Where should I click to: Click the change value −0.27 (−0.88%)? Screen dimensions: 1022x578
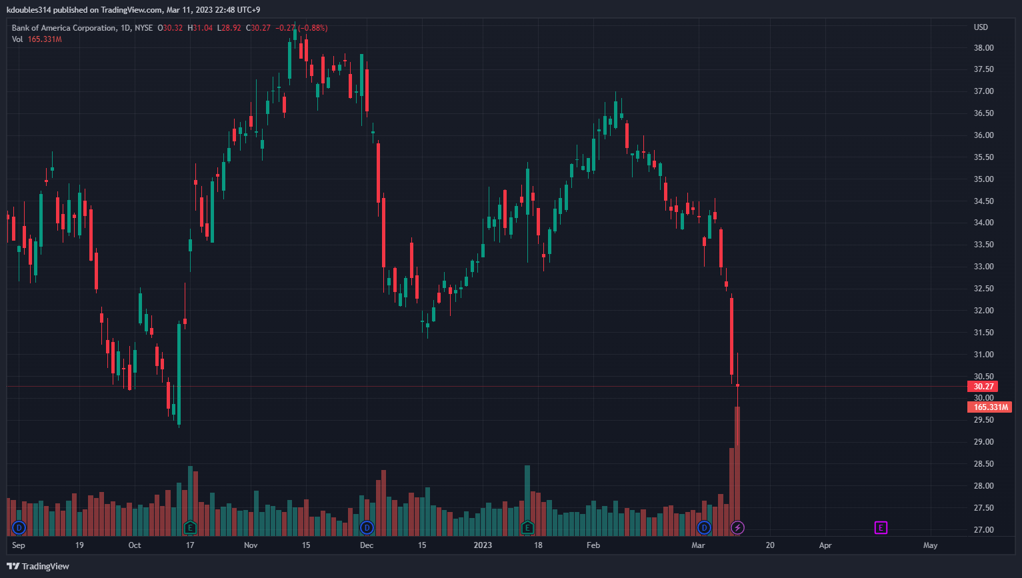click(301, 28)
